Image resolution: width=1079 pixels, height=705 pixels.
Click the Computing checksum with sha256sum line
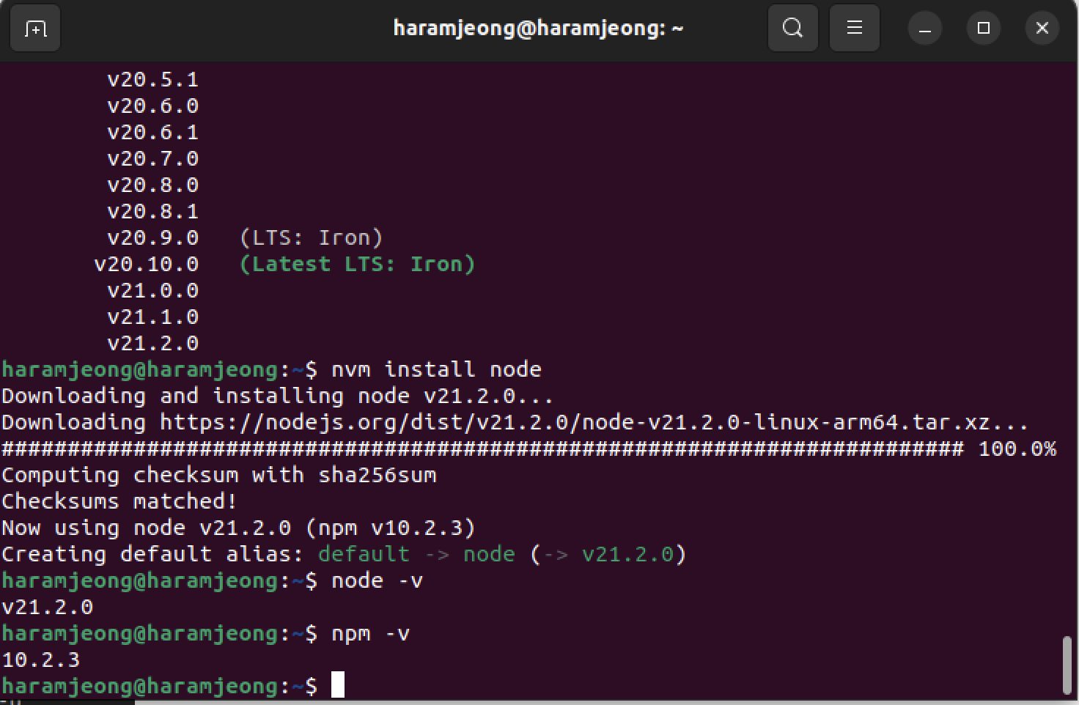[219, 475]
